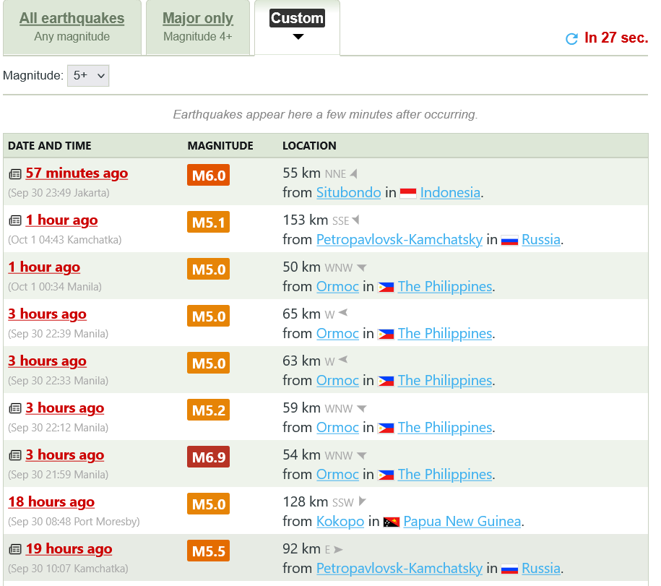Open the Kokopo city link
Viewport: 661px width, 586px height.
pos(340,522)
